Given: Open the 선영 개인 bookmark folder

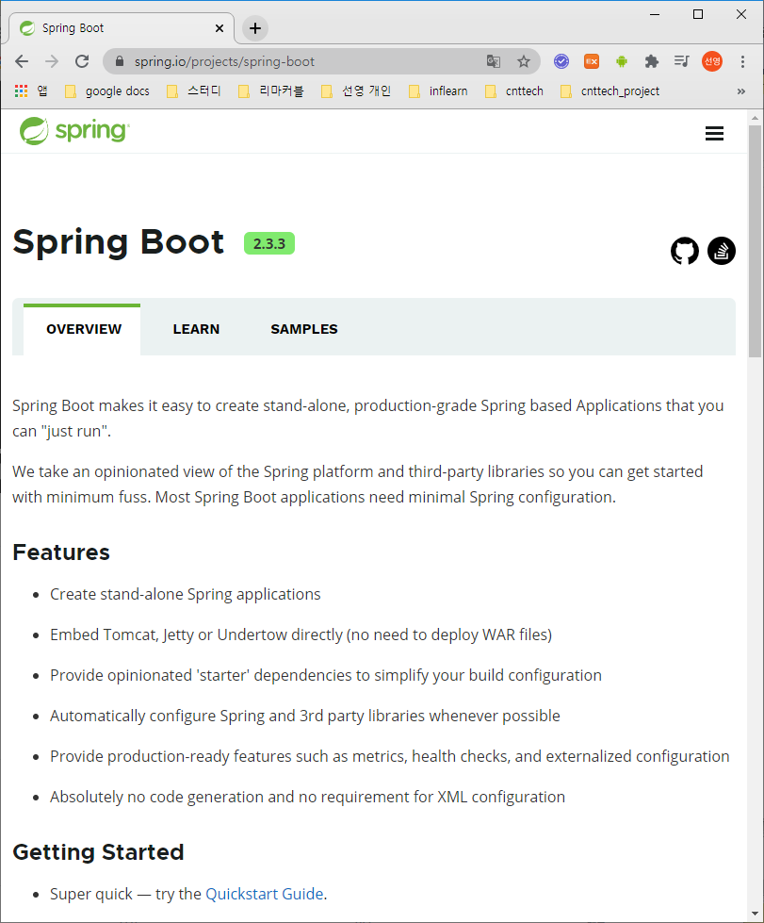Looking at the screenshot, I should point(356,91).
